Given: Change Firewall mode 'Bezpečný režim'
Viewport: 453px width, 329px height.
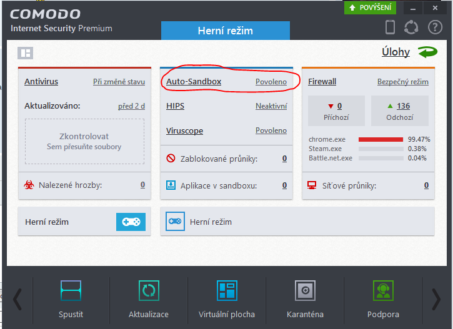Looking at the screenshot, I should click(403, 82).
